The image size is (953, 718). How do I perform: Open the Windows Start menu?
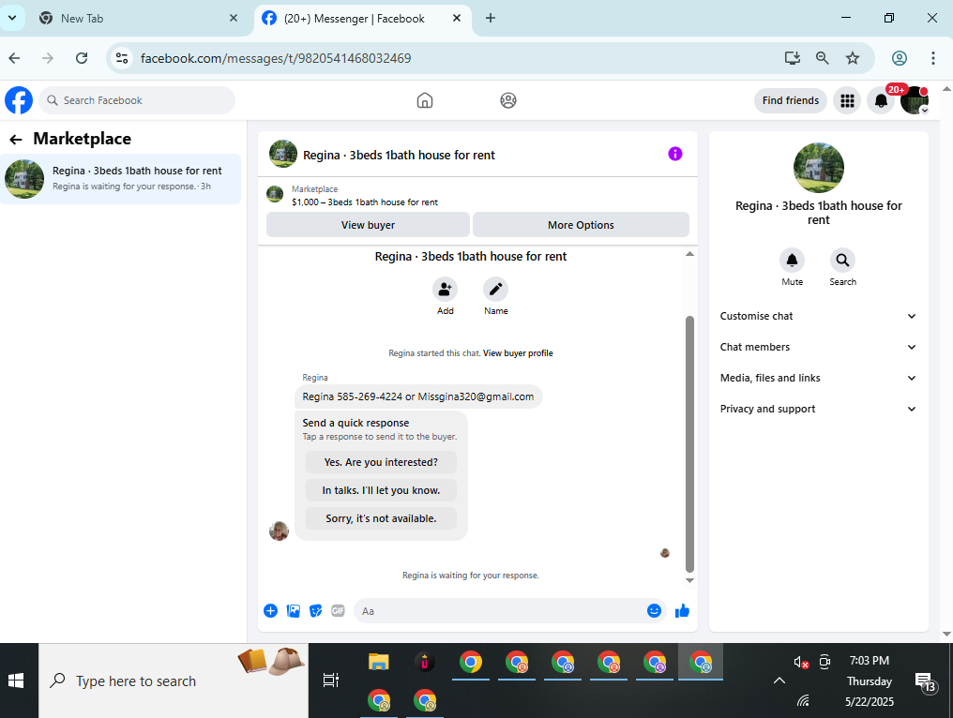point(16,681)
